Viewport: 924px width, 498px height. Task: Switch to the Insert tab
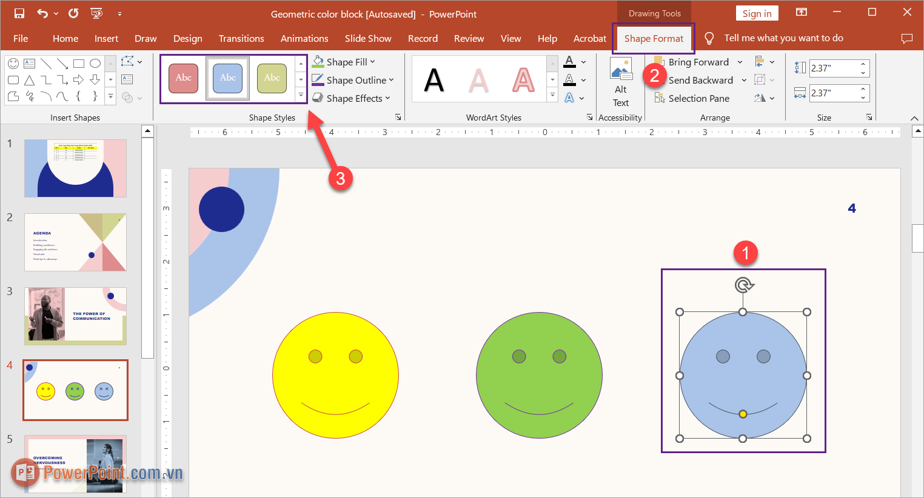(x=106, y=38)
